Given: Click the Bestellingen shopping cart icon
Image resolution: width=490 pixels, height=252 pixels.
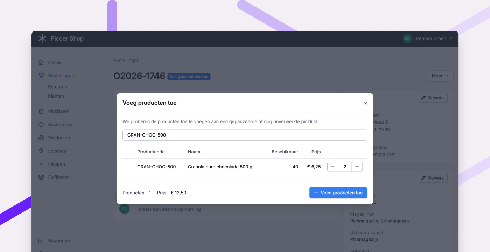Looking at the screenshot, I should pos(41,76).
